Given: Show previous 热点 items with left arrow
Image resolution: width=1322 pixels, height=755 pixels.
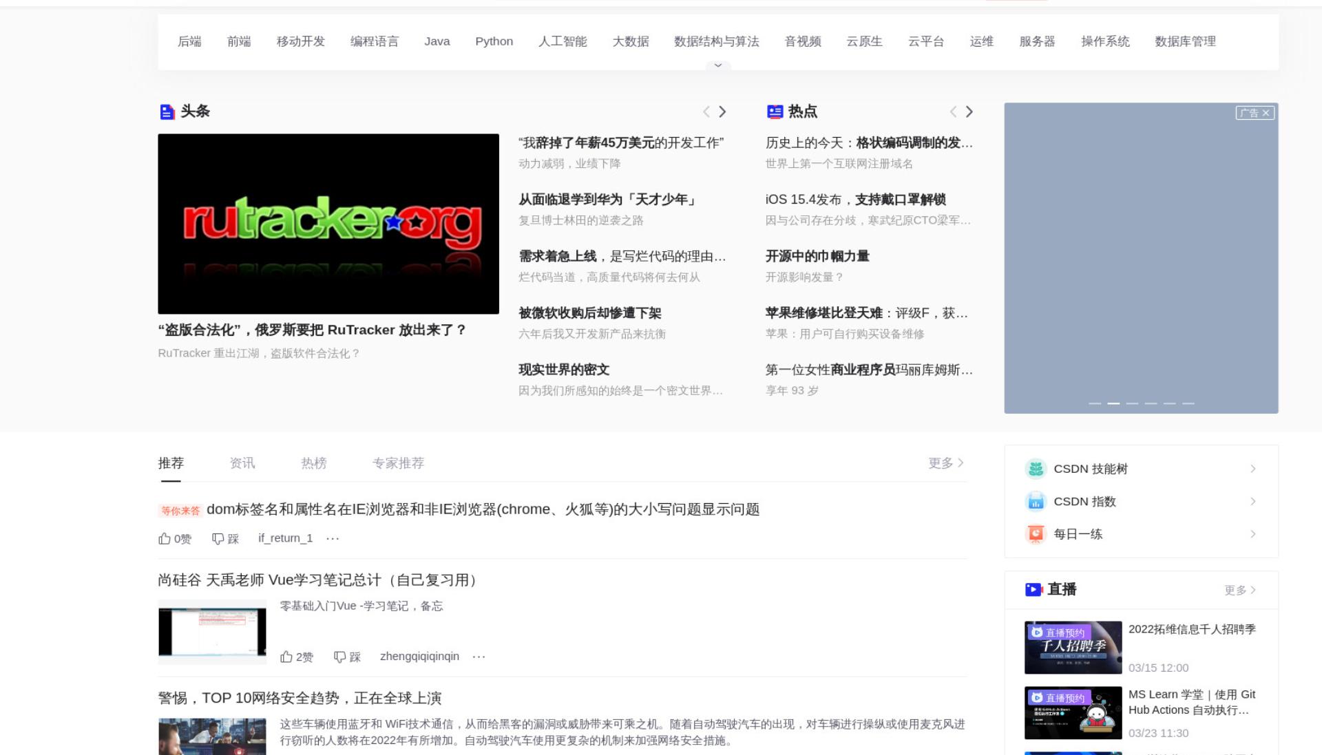Looking at the screenshot, I should (x=953, y=111).
